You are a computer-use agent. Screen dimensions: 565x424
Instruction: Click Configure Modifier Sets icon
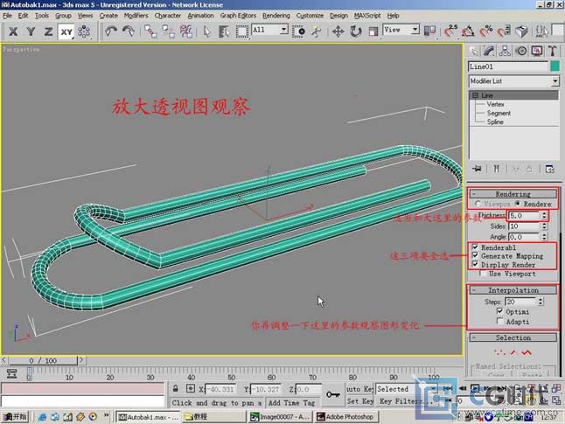549,169
